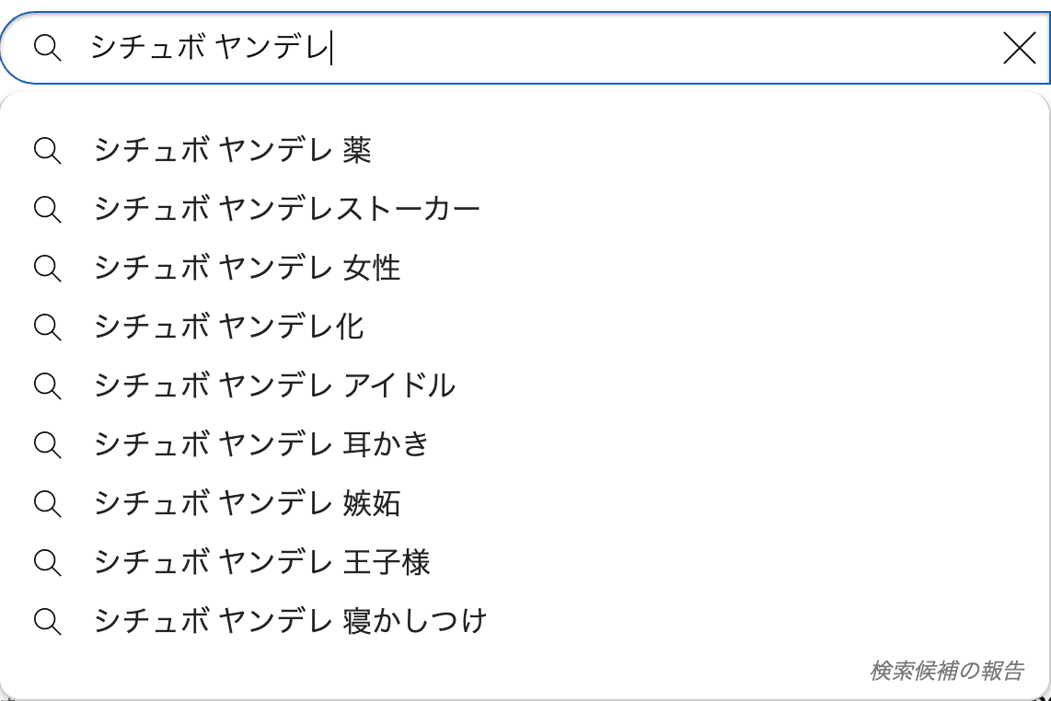This screenshot has height=701, width=1051.
Task: Click magnifier icon beside the 薬 suggestion
Action: click(47, 150)
